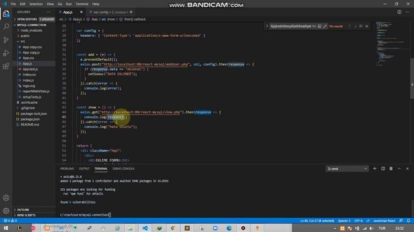Screen dimensions: 414x232
Task: Open the Help menu
Action: pos(96,4)
